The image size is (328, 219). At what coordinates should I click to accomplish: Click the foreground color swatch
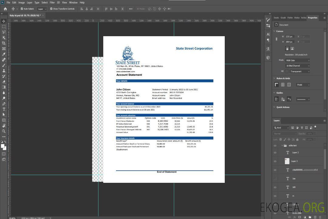pos(3,146)
